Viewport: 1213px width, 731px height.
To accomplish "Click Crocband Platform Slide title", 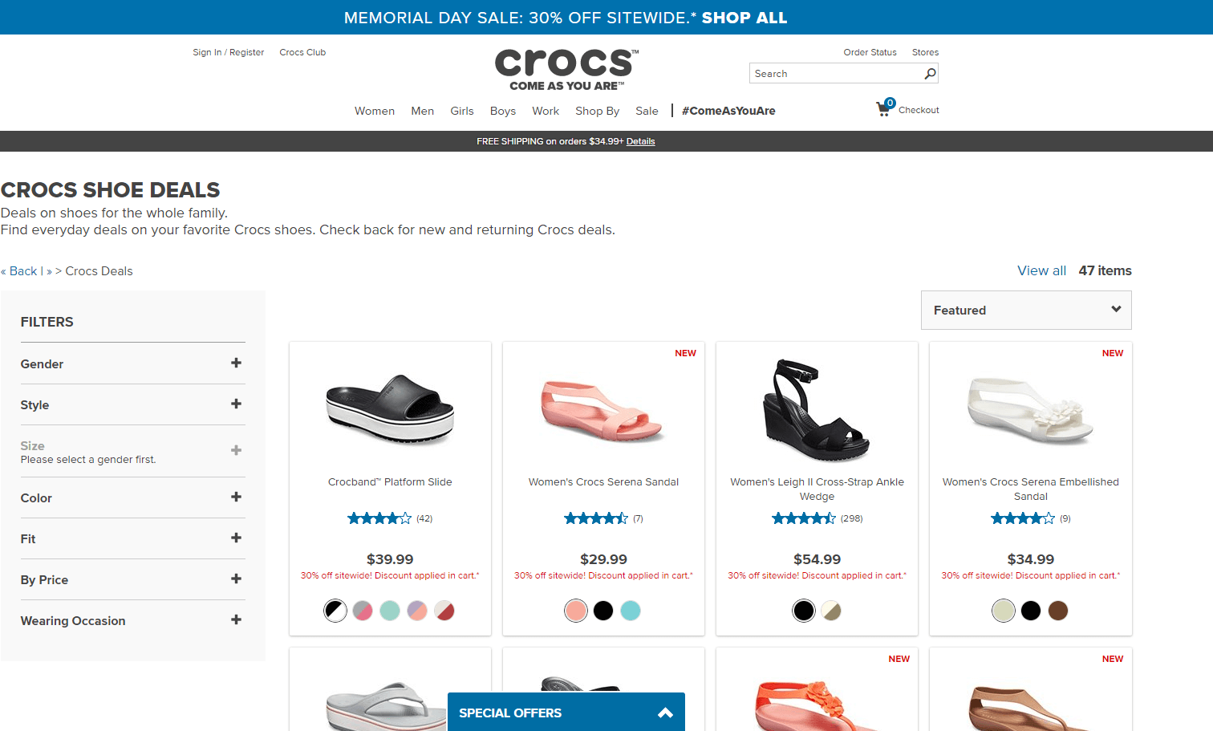I will [390, 482].
